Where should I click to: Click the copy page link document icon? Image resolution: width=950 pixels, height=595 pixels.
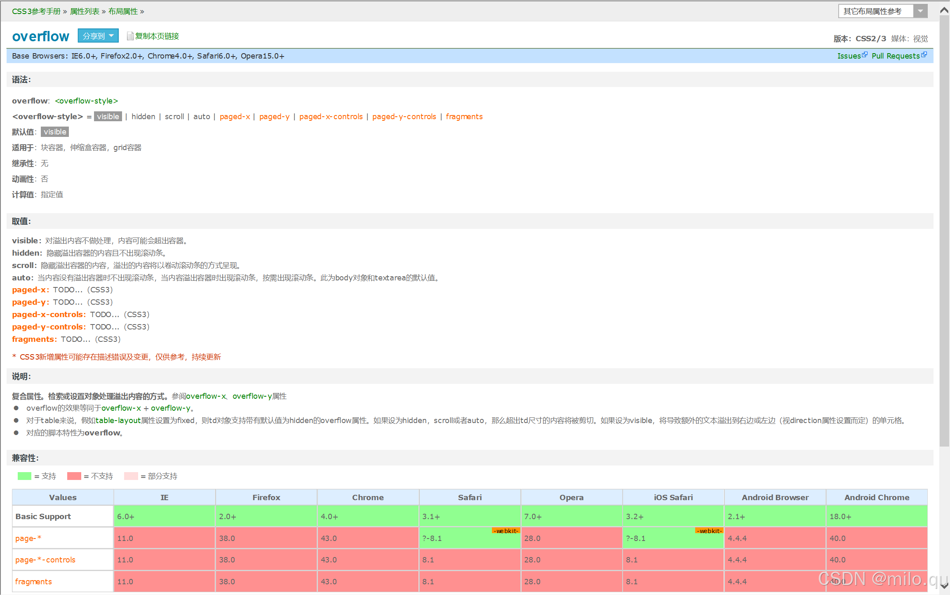pyautogui.click(x=130, y=36)
